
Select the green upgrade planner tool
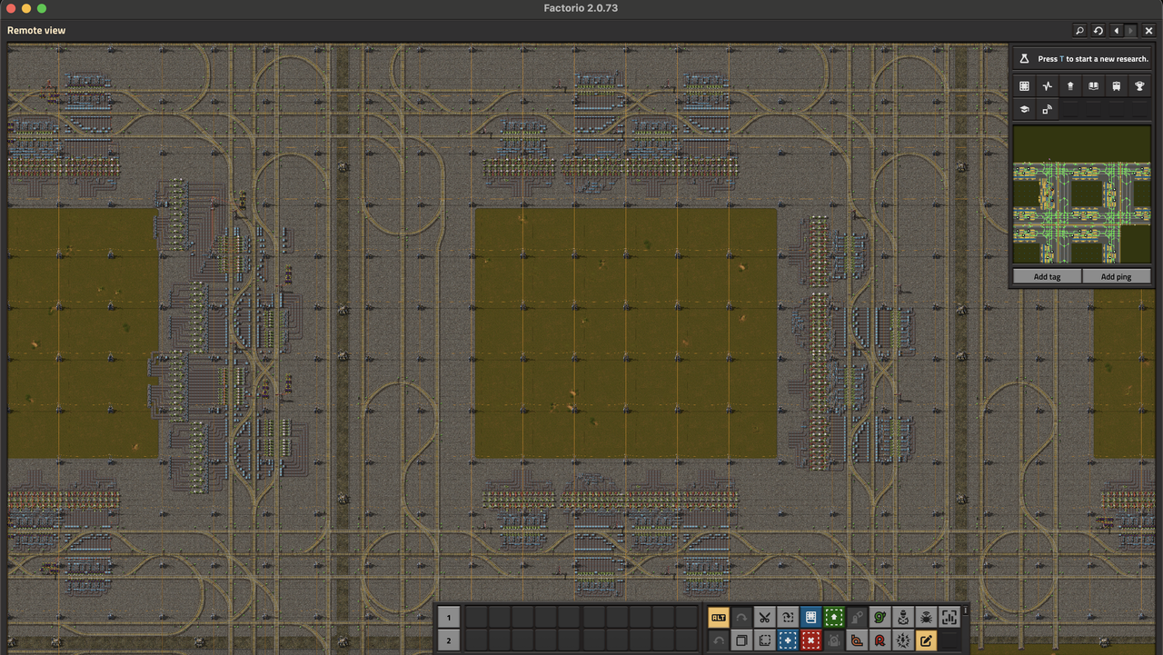[x=834, y=618]
